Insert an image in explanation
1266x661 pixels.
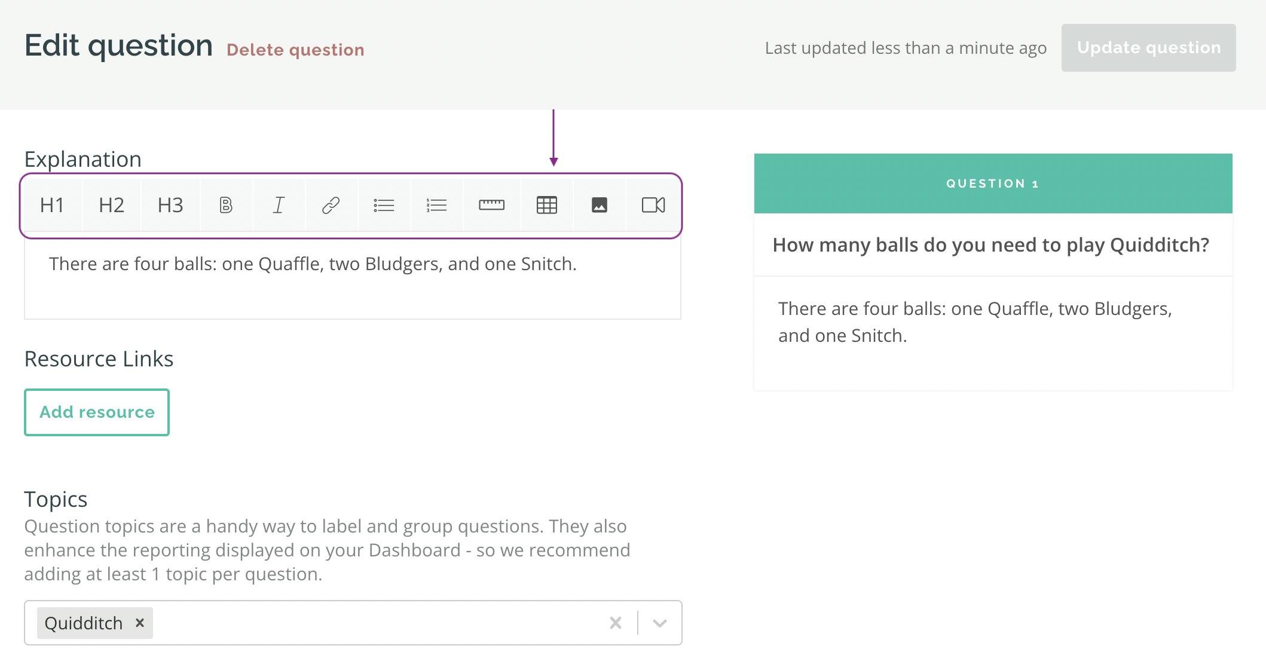click(599, 206)
